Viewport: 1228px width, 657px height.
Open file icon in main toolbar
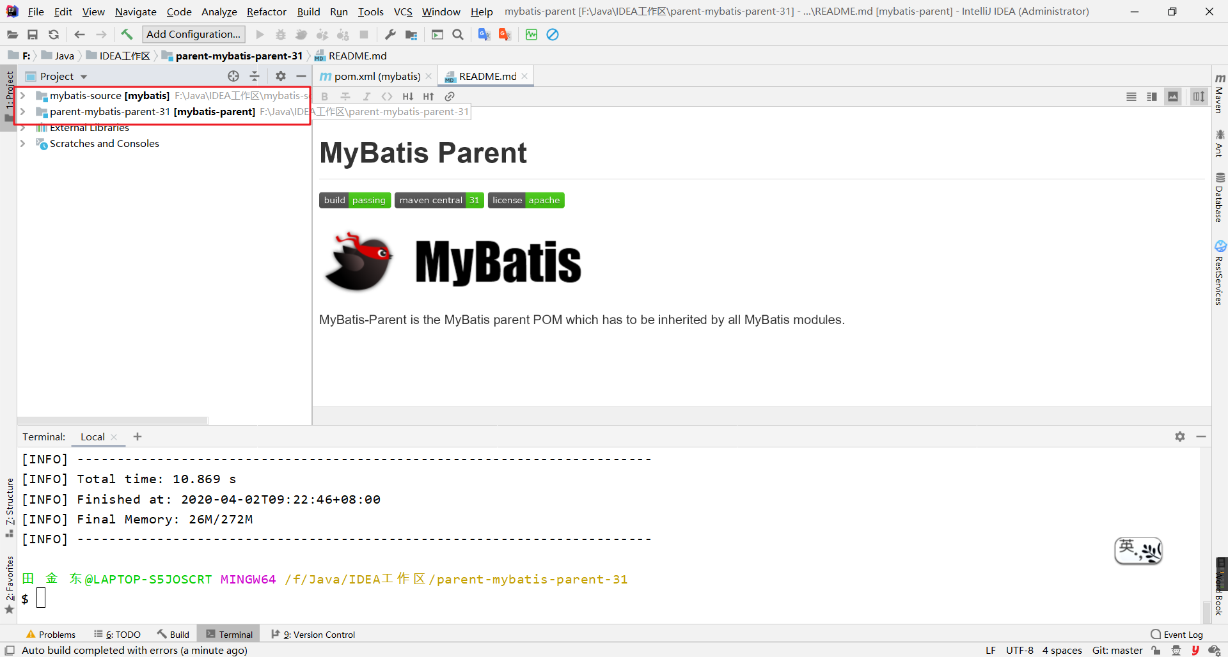pos(12,35)
